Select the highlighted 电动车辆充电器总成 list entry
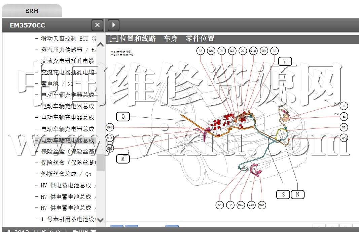Screen dimensions: 359x232 [x=67, y=140]
